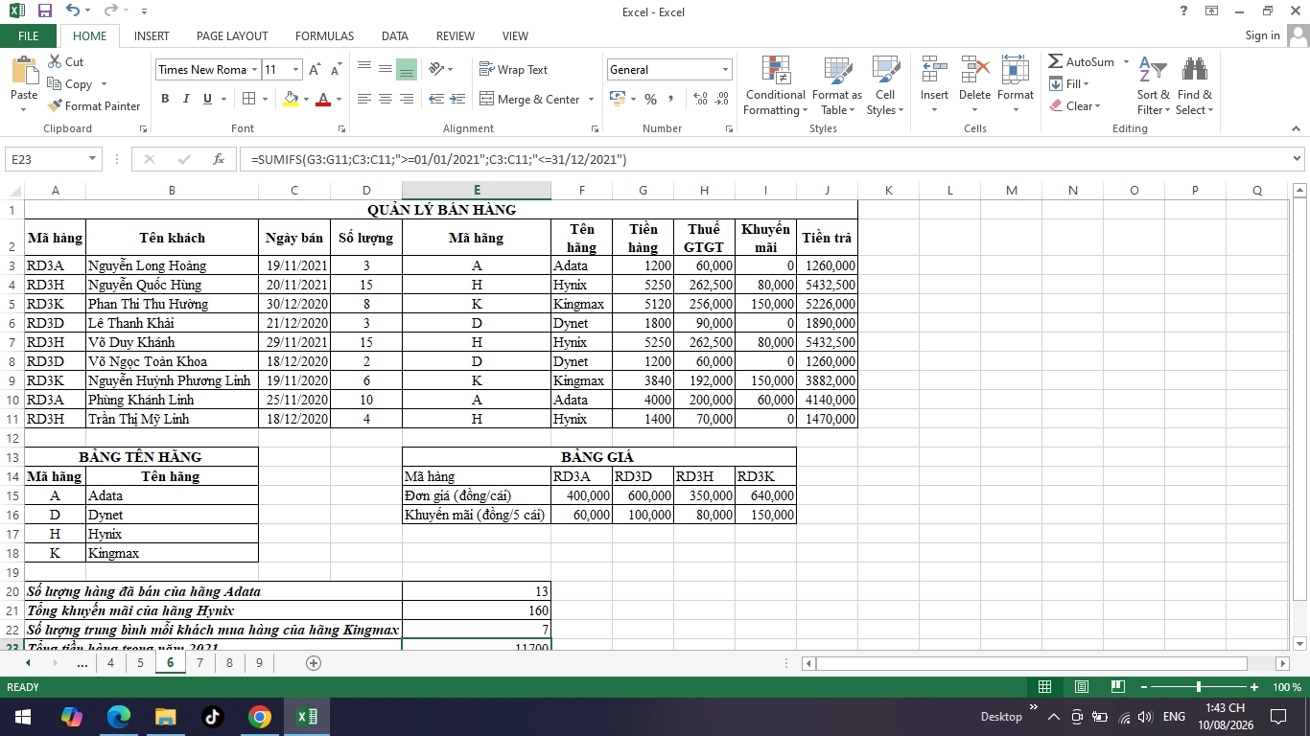This screenshot has width=1310, height=736.
Task: Open Cell Styles gallery
Action: tap(885, 85)
